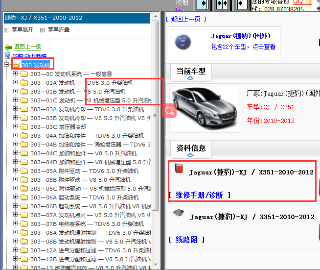320x270 pixels.
Task: Click the tree panel vertical scrollbar thumb
Action: (x=156, y=116)
